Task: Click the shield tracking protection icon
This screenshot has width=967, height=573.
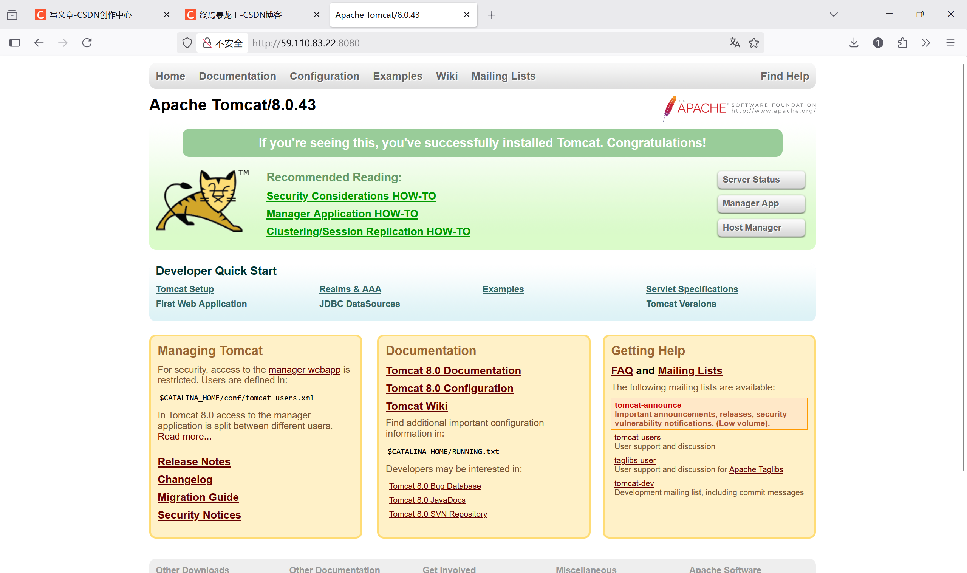Action: (x=187, y=43)
